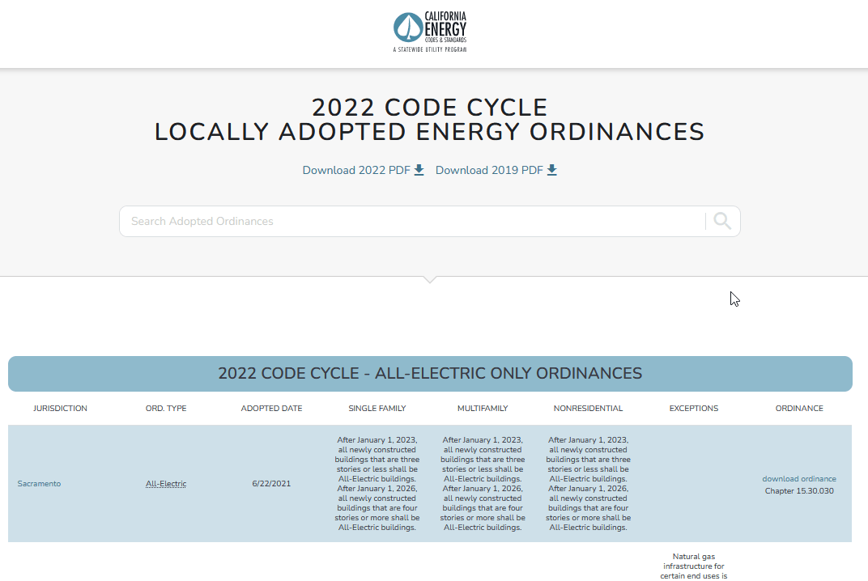Click the ORD. TYPE column header
This screenshot has height=581, width=868.
(x=166, y=409)
